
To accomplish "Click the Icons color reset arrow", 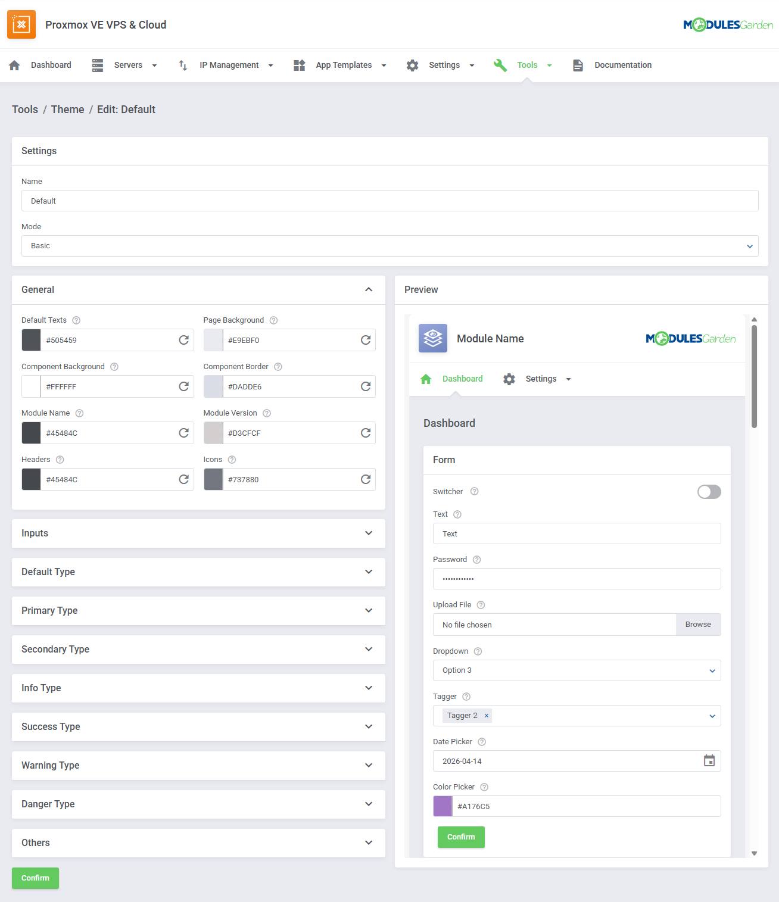I will (x=366, y=479).
